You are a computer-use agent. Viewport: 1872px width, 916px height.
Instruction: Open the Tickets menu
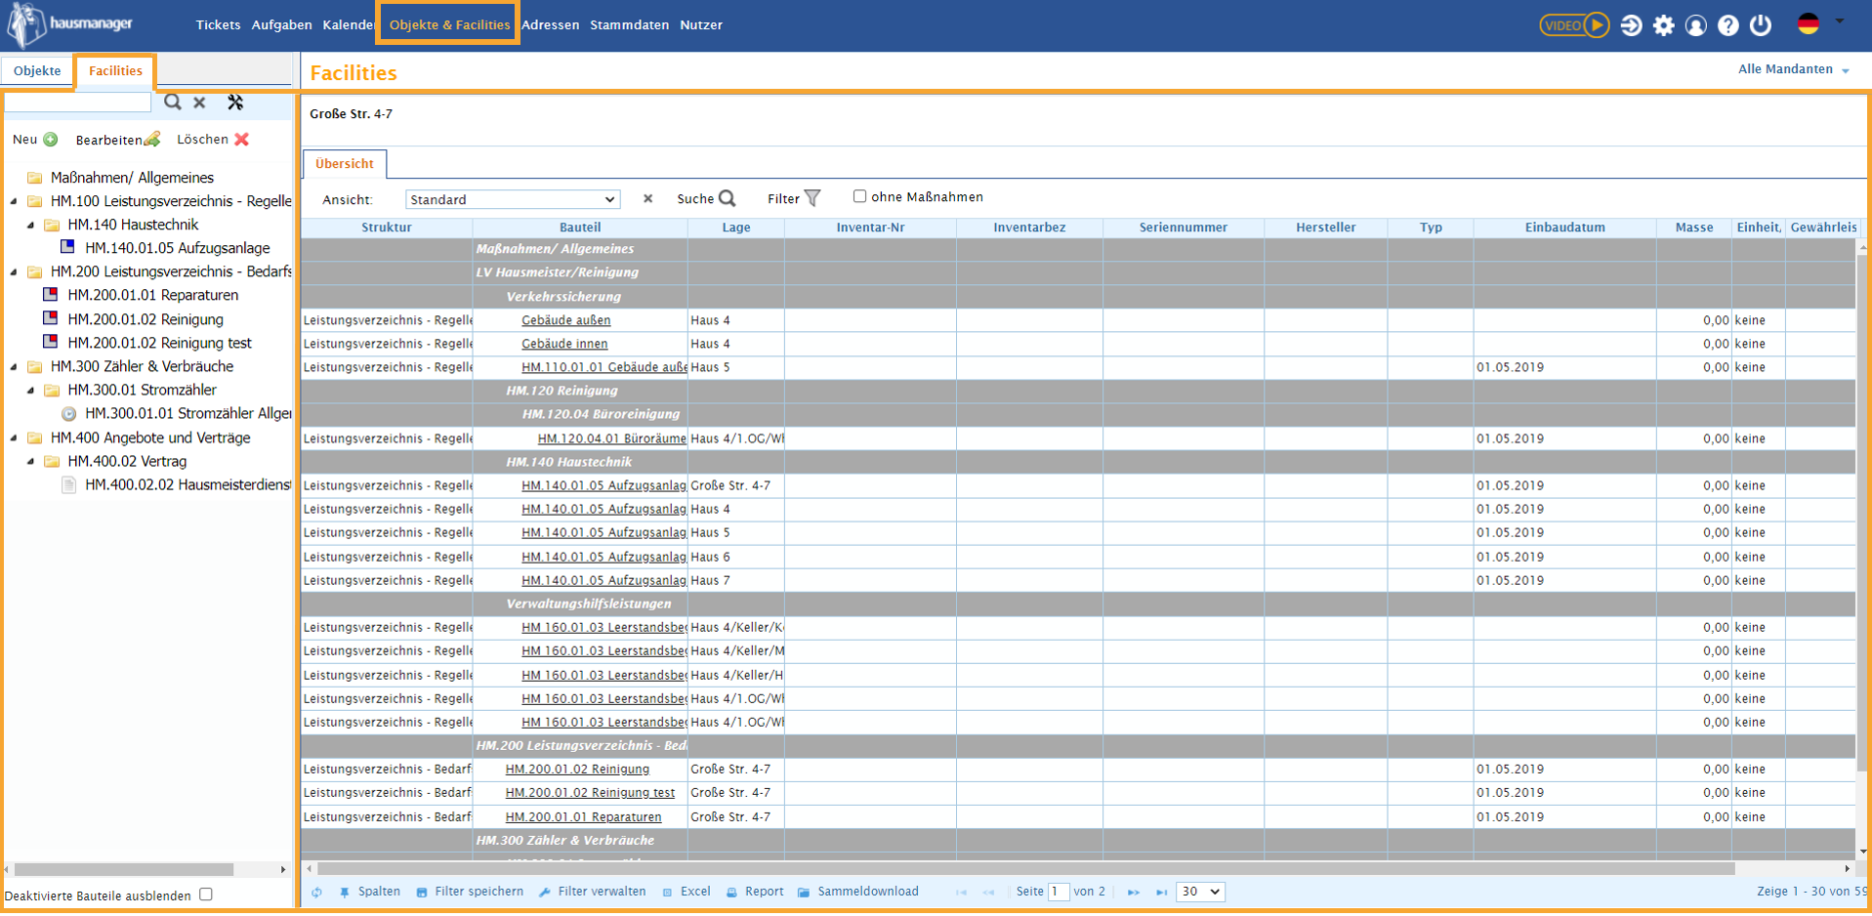tap(218, 25)
